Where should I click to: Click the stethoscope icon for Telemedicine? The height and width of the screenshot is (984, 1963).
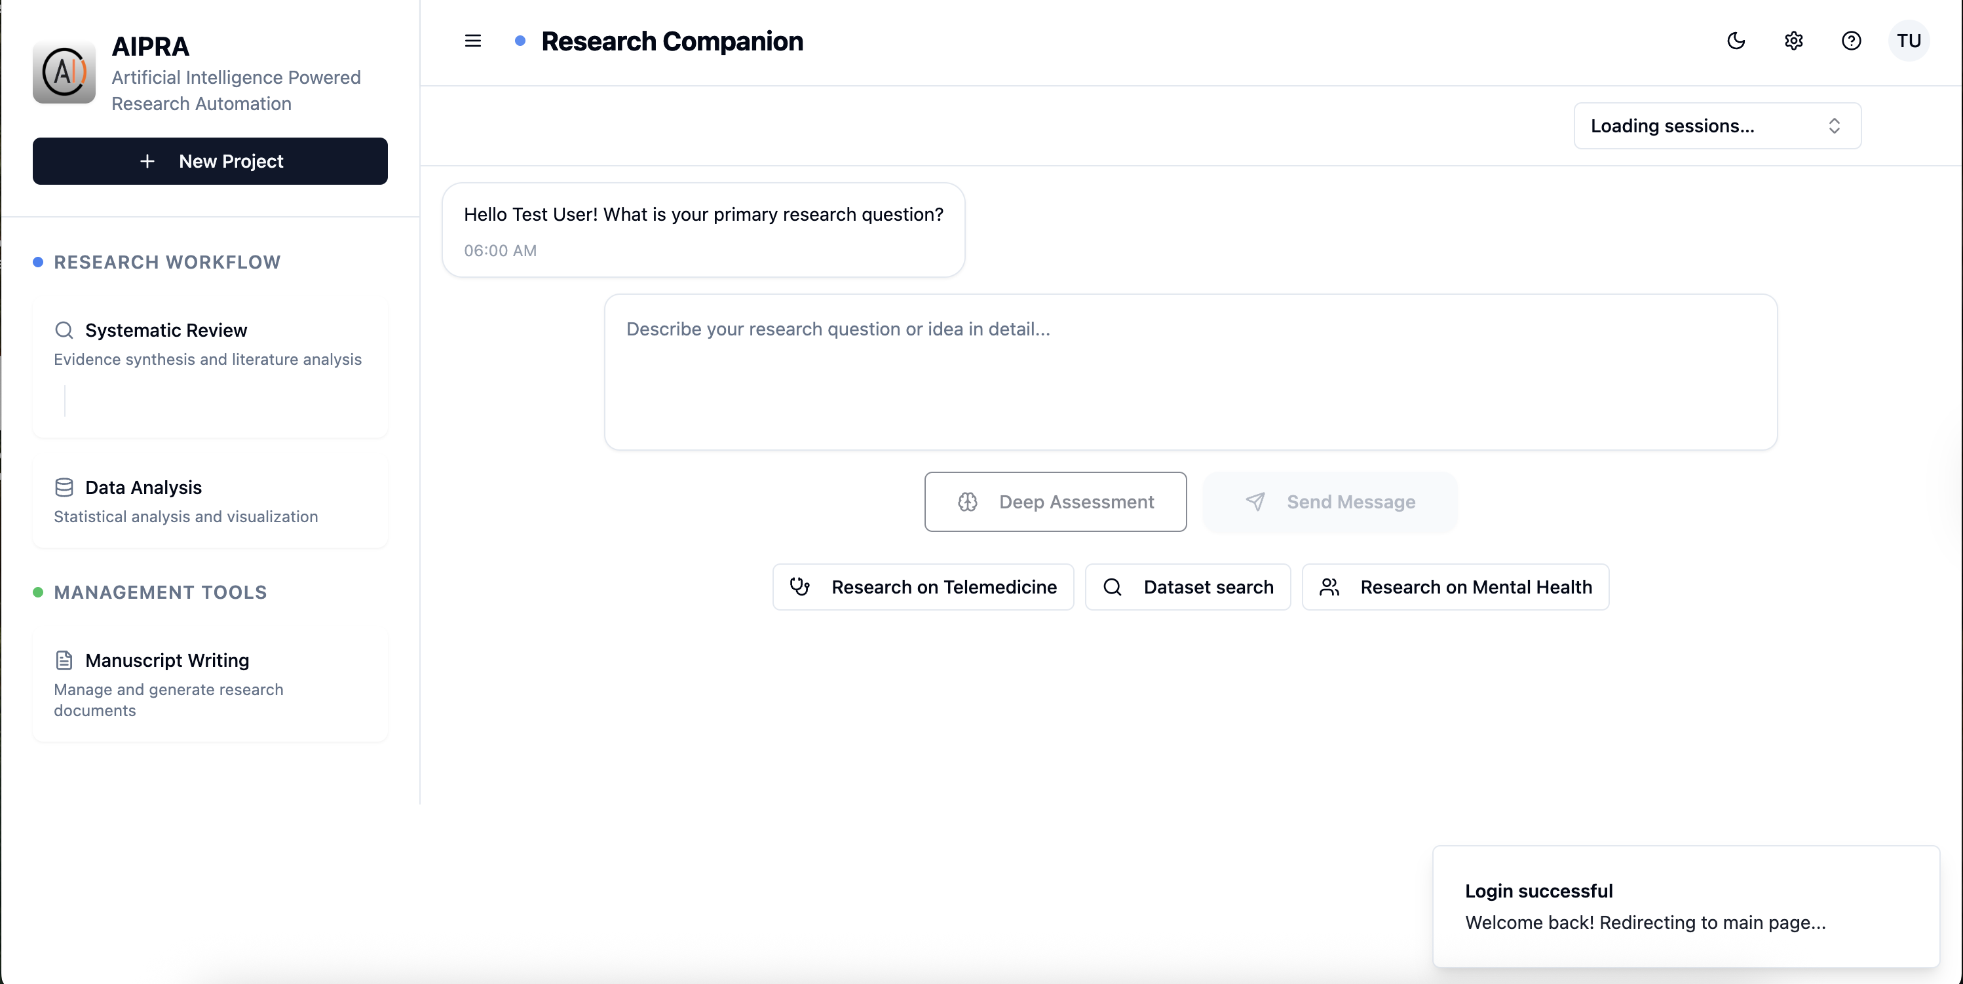tap(799, 587)
